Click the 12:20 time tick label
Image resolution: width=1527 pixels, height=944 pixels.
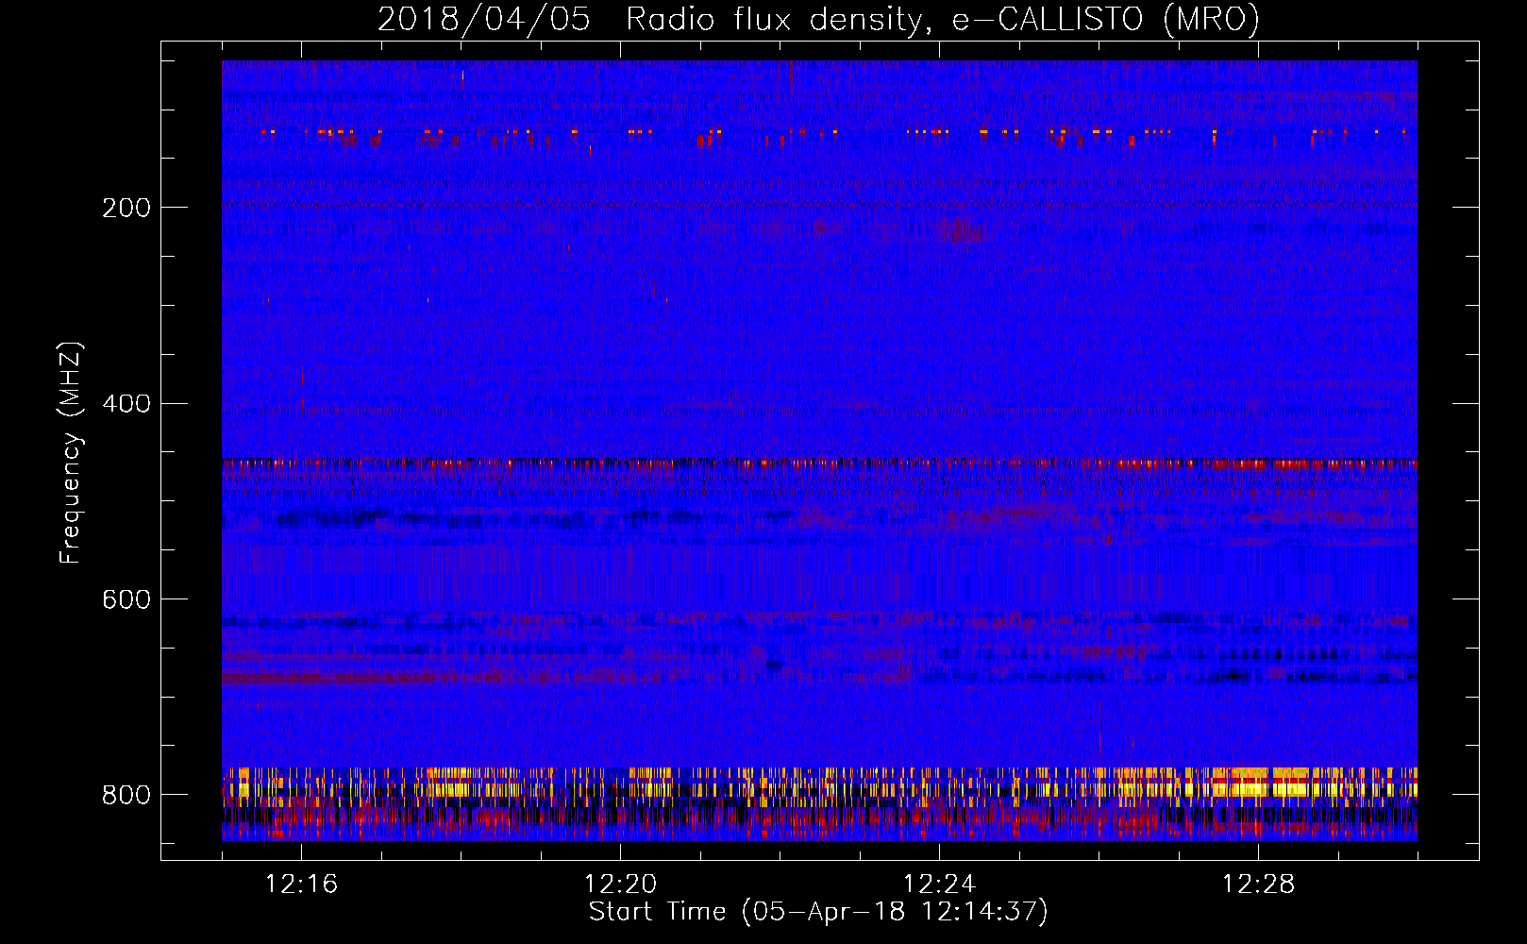click(x=621, y=885)
